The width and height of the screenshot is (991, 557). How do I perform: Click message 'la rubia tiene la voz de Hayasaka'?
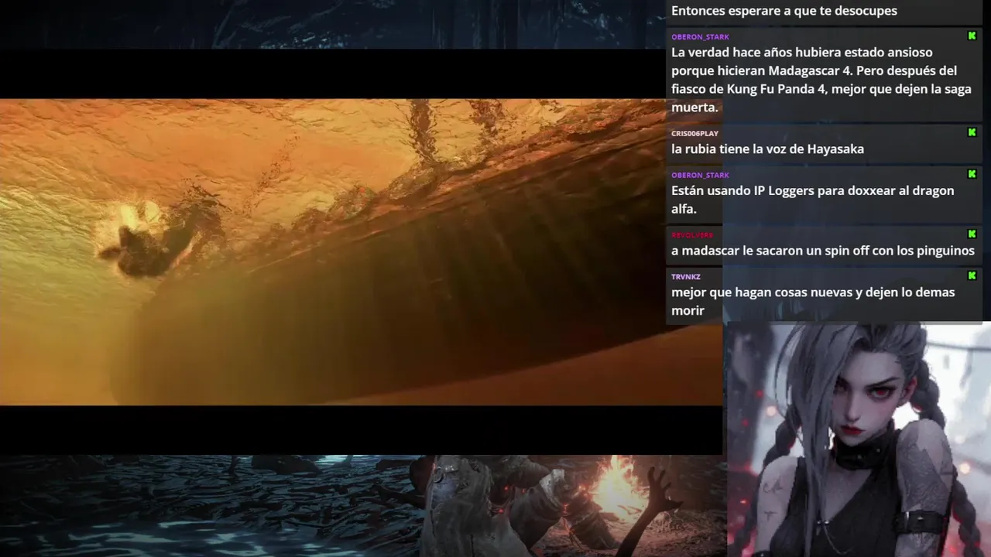click(x=767, y=149)
